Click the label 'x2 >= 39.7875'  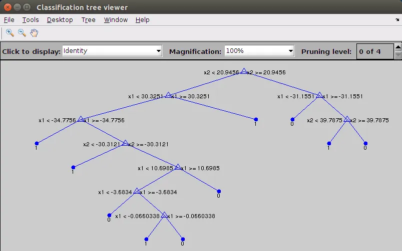tap(369, 120)
